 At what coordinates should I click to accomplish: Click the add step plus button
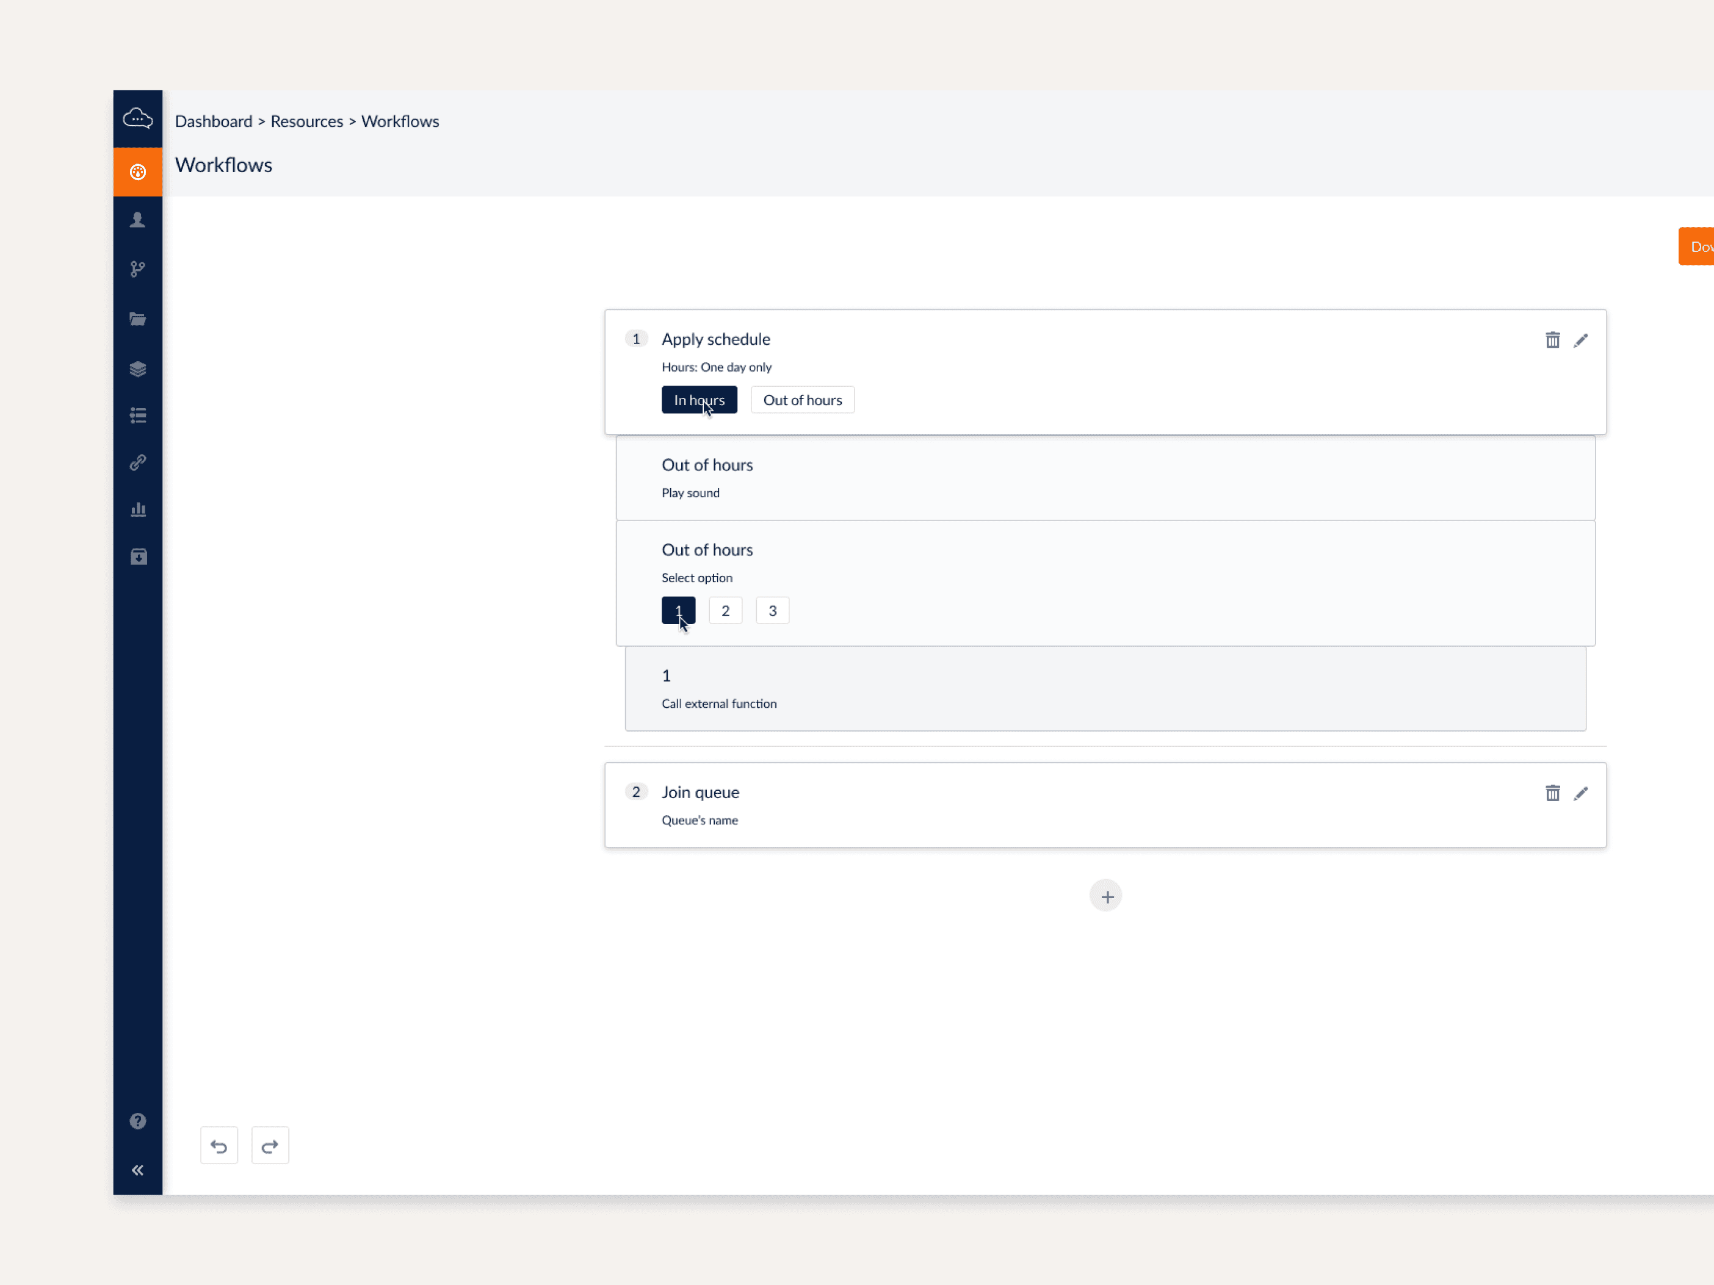tap(1105, 896)
